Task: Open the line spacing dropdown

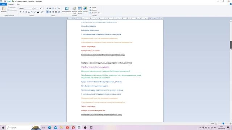Action: [x=58, y=8]
